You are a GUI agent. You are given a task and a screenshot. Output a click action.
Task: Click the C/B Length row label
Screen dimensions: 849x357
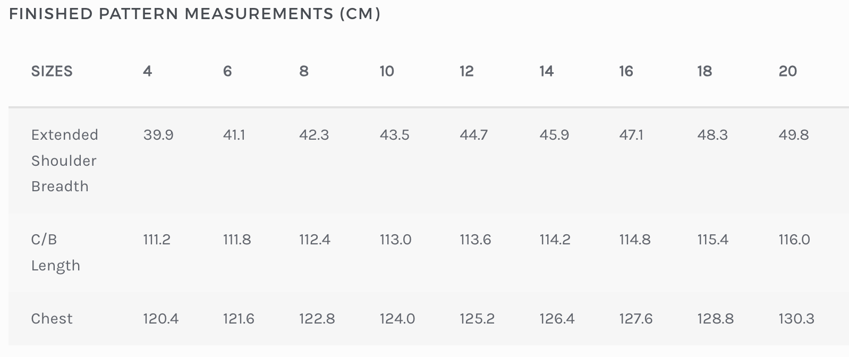[55, 252]
